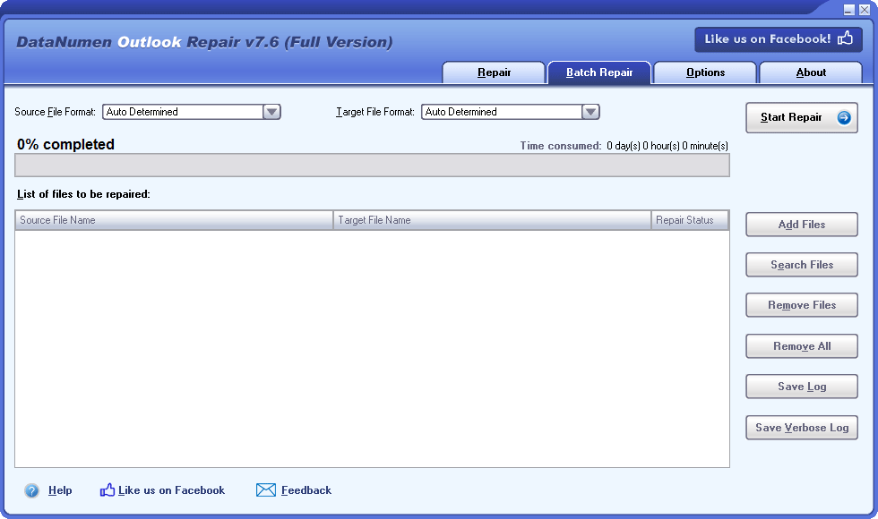Sort by the Target File Name column header
This screenshot has width=878, height=519.
pyautogui.click(x=492, y=220)
